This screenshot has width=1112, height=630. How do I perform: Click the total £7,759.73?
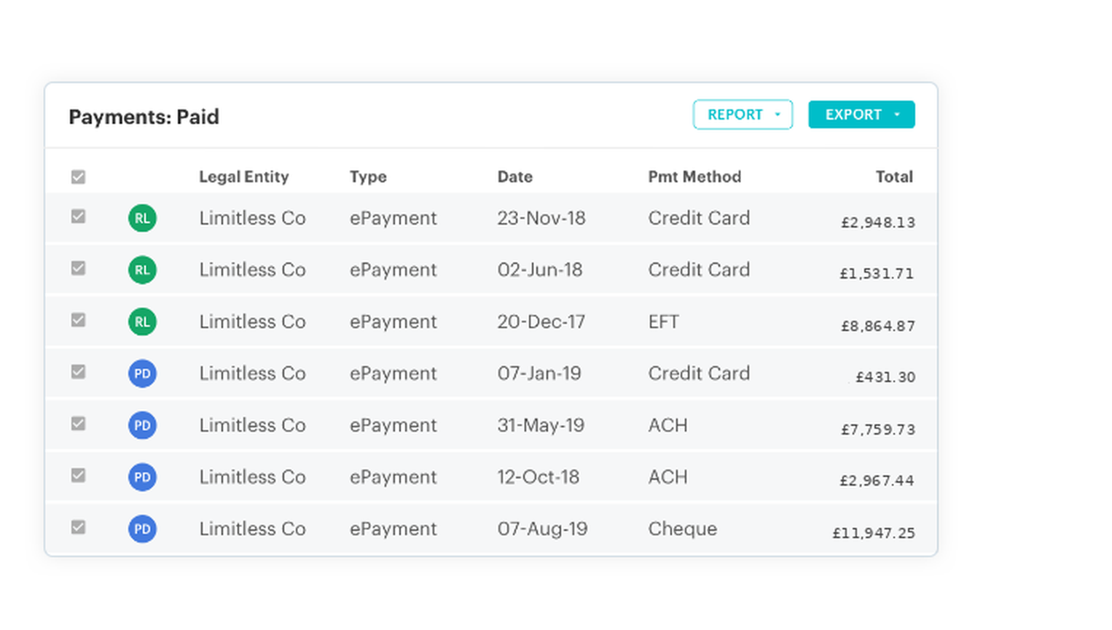pos(878,429)
